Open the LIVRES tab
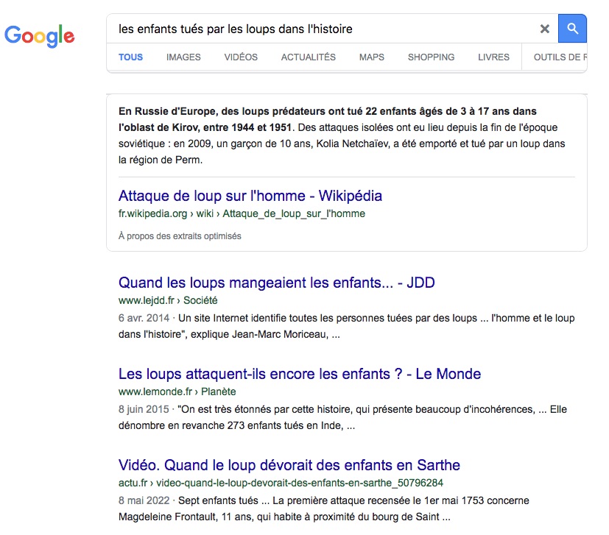This screenshot has width=609, height=535. (x=493, y=57)
